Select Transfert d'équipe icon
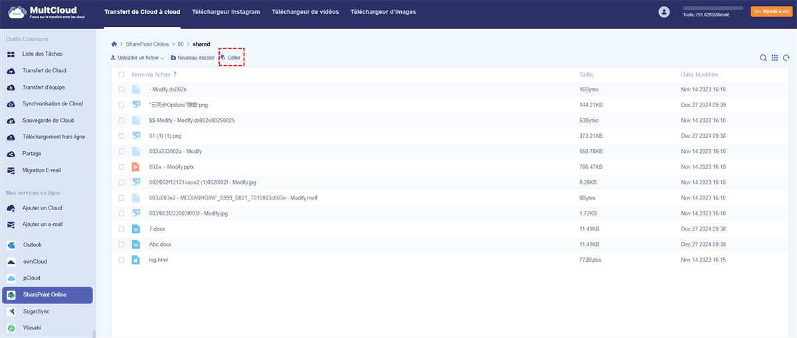This screenshot has width=797, height=338. tap(11, 87)
